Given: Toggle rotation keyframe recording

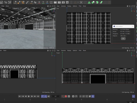Looking at the screenshot, I should pyautogui.click(x=84, y=96).
